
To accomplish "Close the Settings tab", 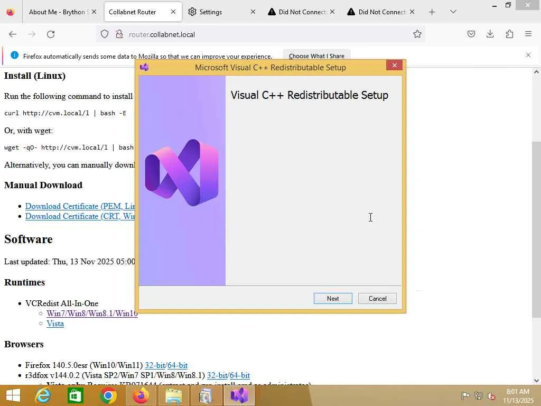I will [x=253, y=12].
